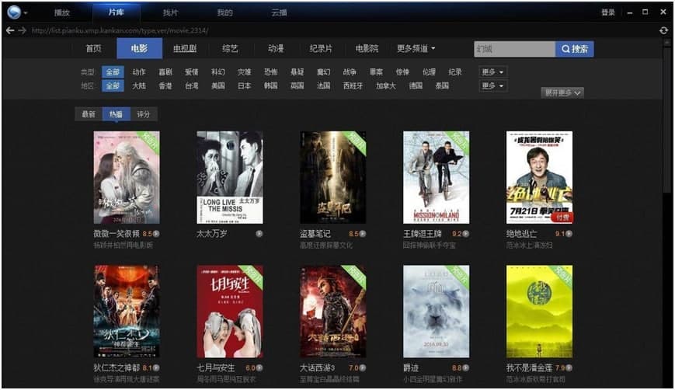
Task: Filter by 大陆 region
Action: pyautogui.click(x=138, y=85)
